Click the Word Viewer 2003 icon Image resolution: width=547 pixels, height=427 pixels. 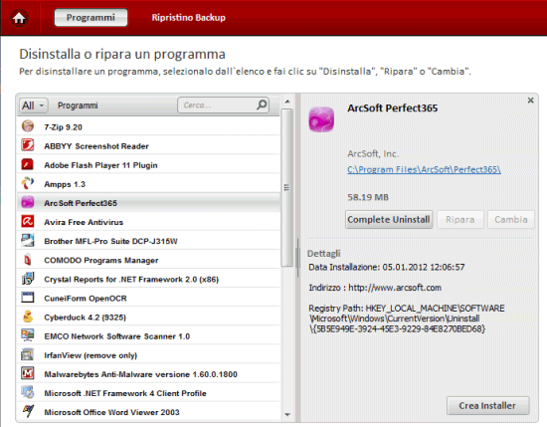[28, 411]
